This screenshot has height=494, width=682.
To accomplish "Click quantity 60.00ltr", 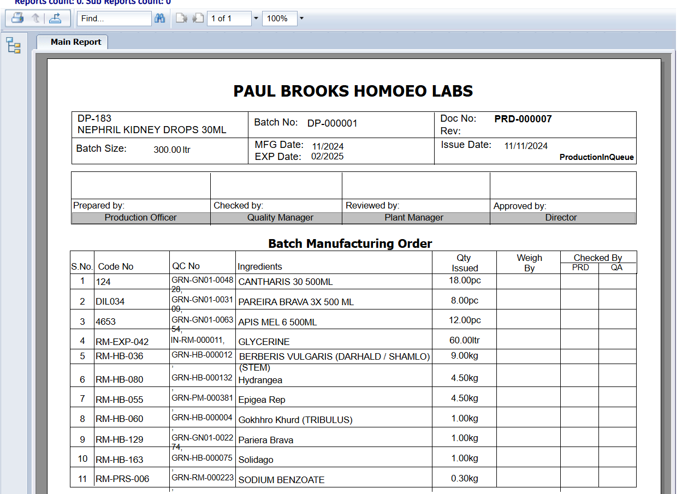I will 465,341.
